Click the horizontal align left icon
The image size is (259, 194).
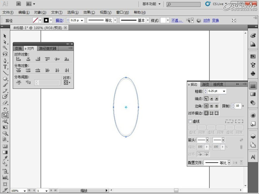[x=19, y=59]
